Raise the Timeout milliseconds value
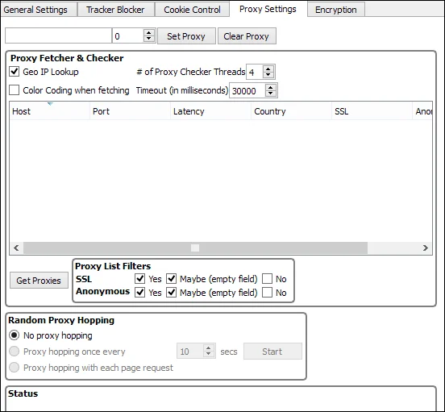 coord(271,87)
